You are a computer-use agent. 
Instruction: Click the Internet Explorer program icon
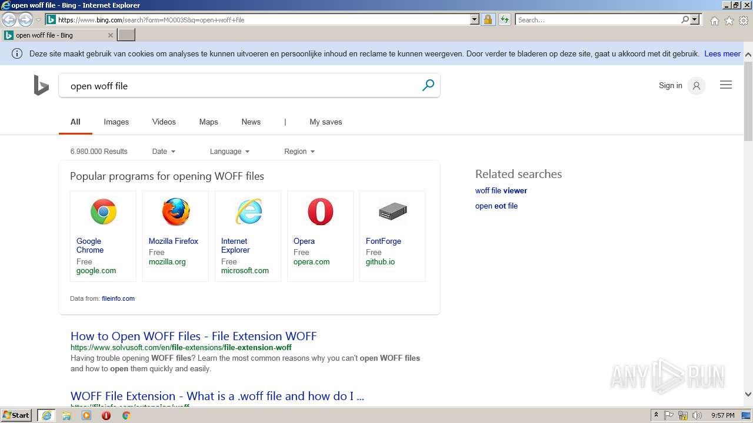click(248, 211)
